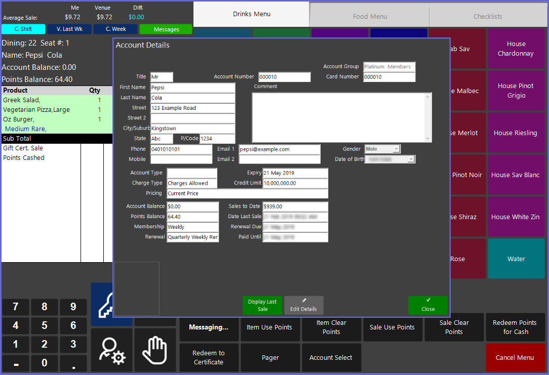This screenshot has width=549, height=375.
Task: Click the key icon button
Action: pyautogui.click(x=101, y=305)
